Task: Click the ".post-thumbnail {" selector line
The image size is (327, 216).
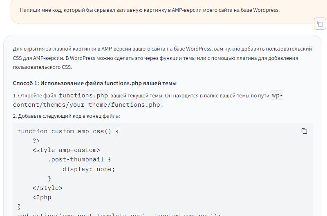Action: click(79, 159)
